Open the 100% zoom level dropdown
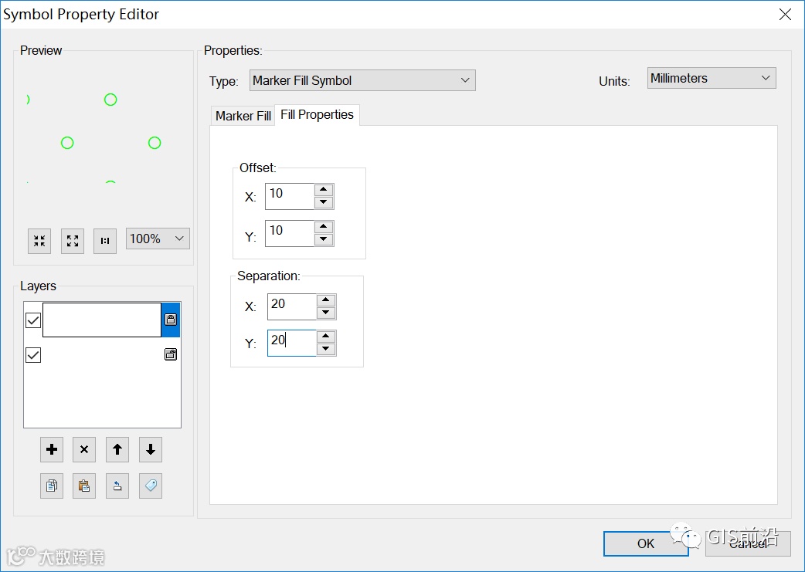The height and width of the screenshot is (572, 805). pyautogui.click(x=158, y=239)
